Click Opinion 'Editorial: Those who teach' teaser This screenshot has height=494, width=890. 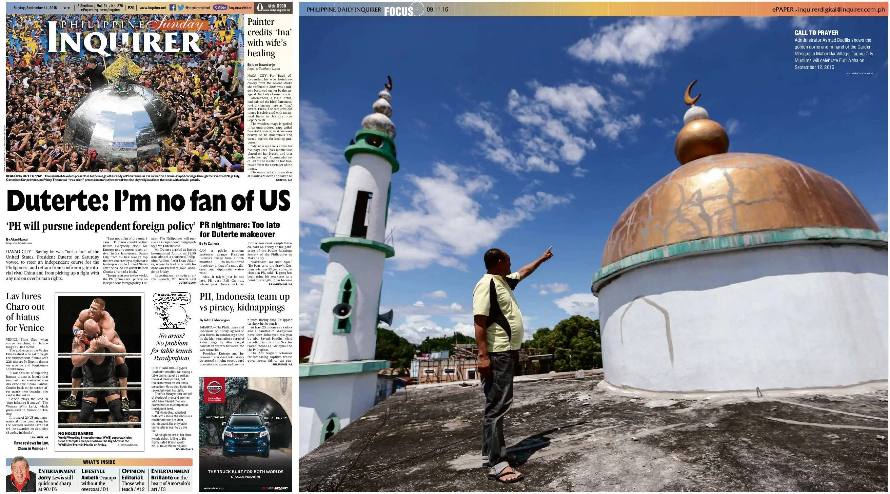(x=133, y=480)
